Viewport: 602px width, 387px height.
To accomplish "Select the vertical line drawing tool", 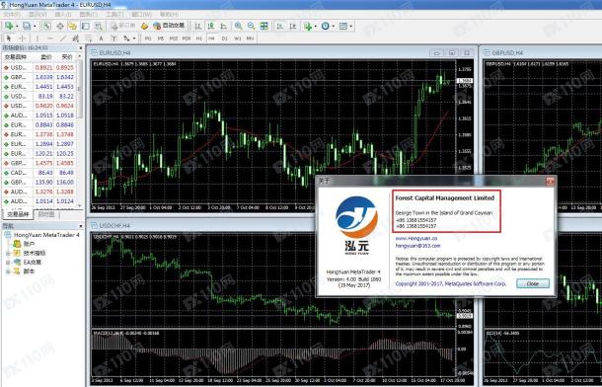I will 38,39.
